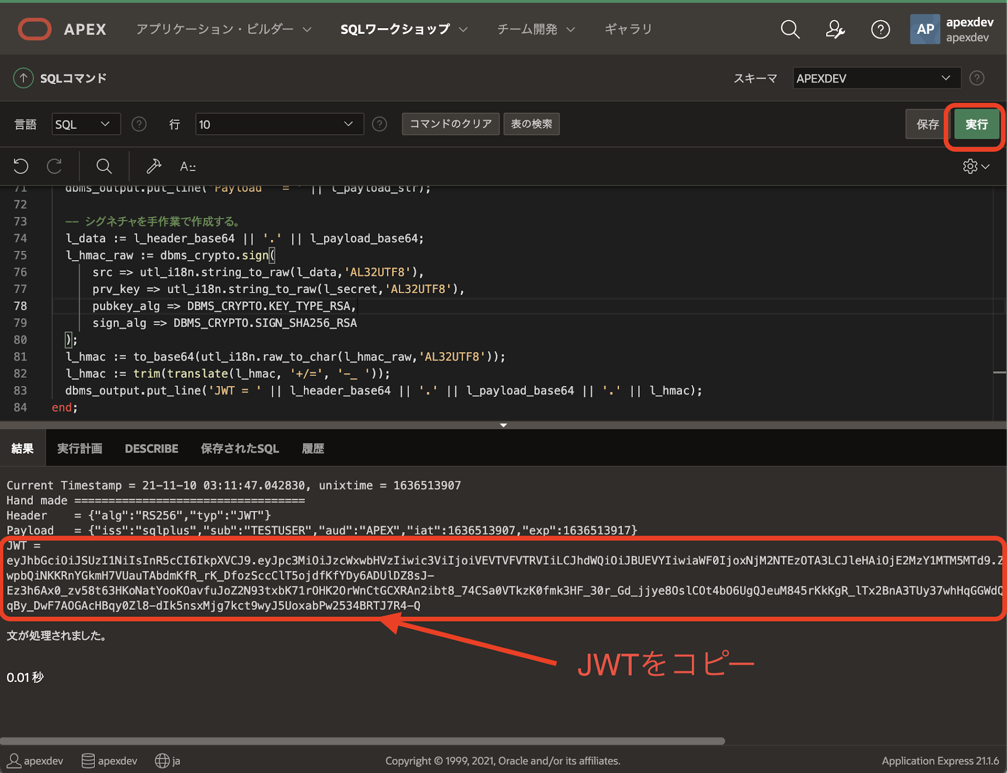The width and height of the screenshot is (1007, 773).
Task: Open the administration user-wrench icon
Action: [x=835, y=30]
